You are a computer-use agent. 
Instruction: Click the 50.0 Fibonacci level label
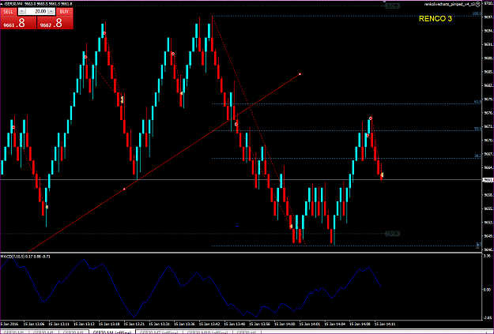[x=477, y=129]
